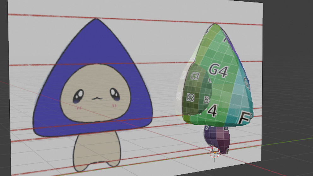Click the purple stem of the 3D model
Screen dimensions: 313x176
point(217,140)
